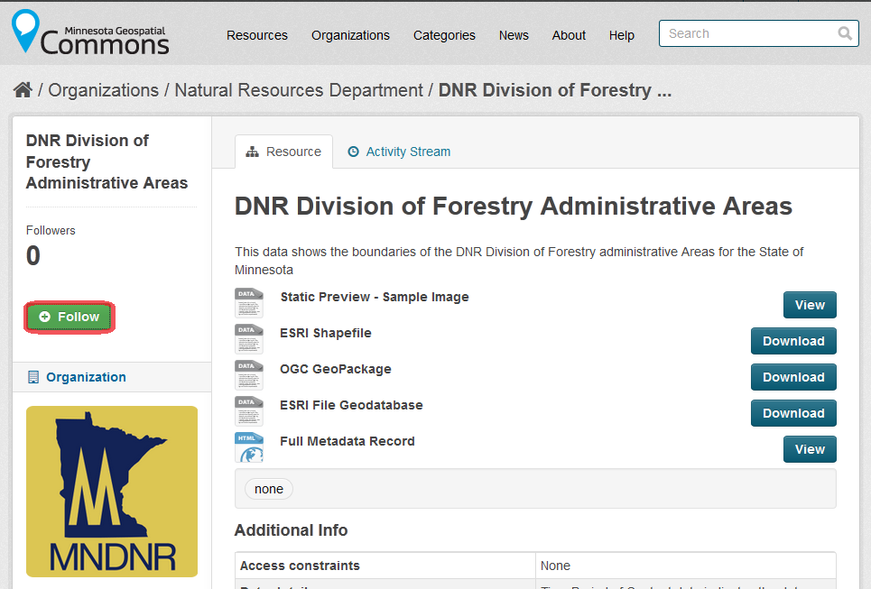Screen dimensions: 871x589
Task: Open the Organization sidebar link
Action: (x=86, y=377)
